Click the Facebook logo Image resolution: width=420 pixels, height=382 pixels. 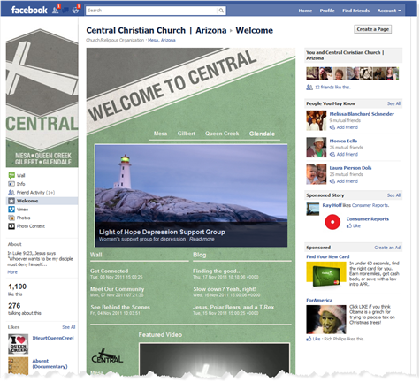(29, 11)
